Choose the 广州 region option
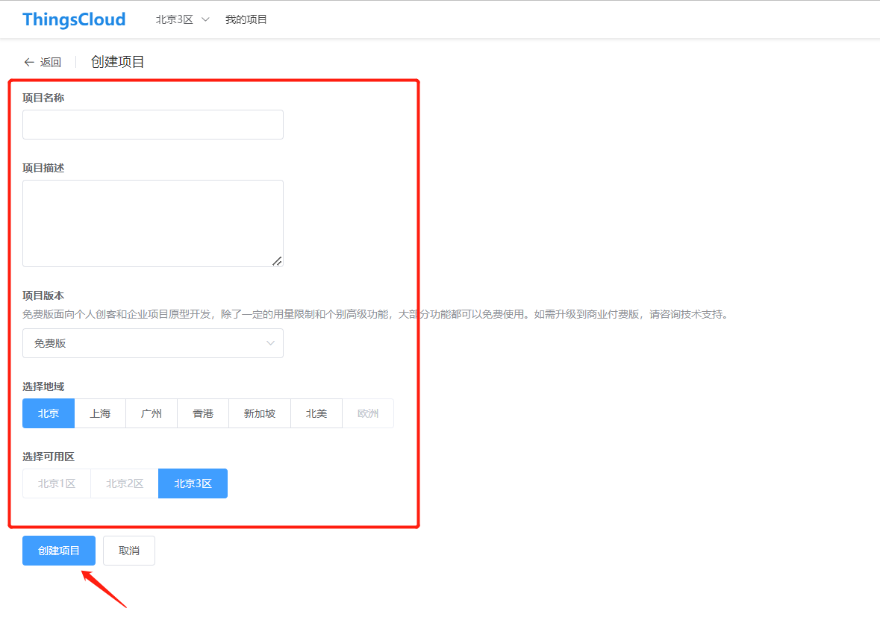 tap(152, 413)
